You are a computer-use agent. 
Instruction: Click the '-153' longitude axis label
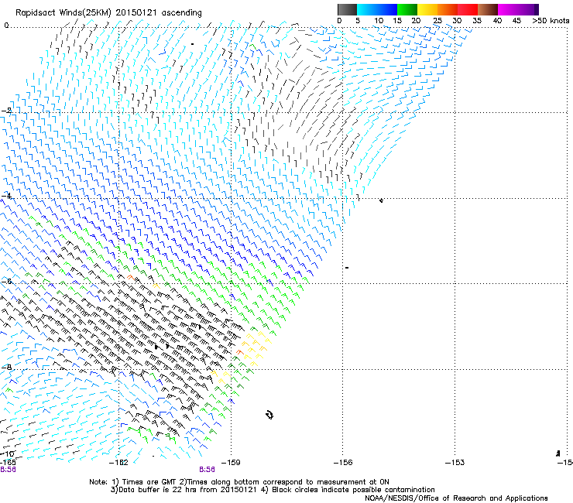pyautogui.click(x=455, y=463)
